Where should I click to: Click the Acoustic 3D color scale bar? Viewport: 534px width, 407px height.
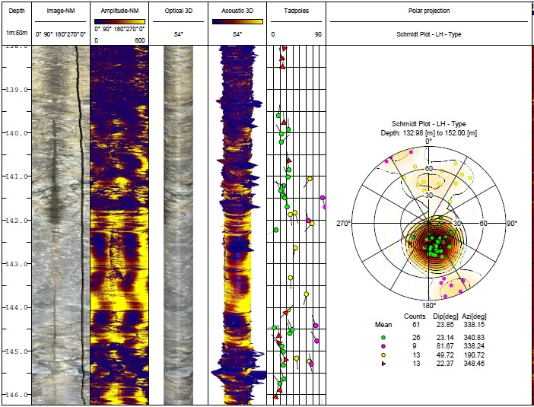pos(237,21)
